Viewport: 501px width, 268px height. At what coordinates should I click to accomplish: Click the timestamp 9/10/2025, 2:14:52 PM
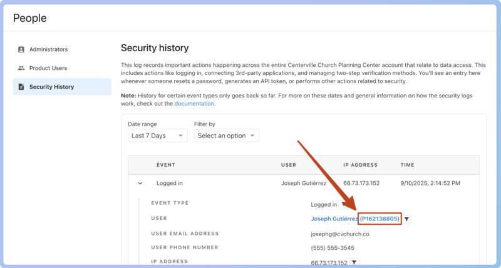430,183
